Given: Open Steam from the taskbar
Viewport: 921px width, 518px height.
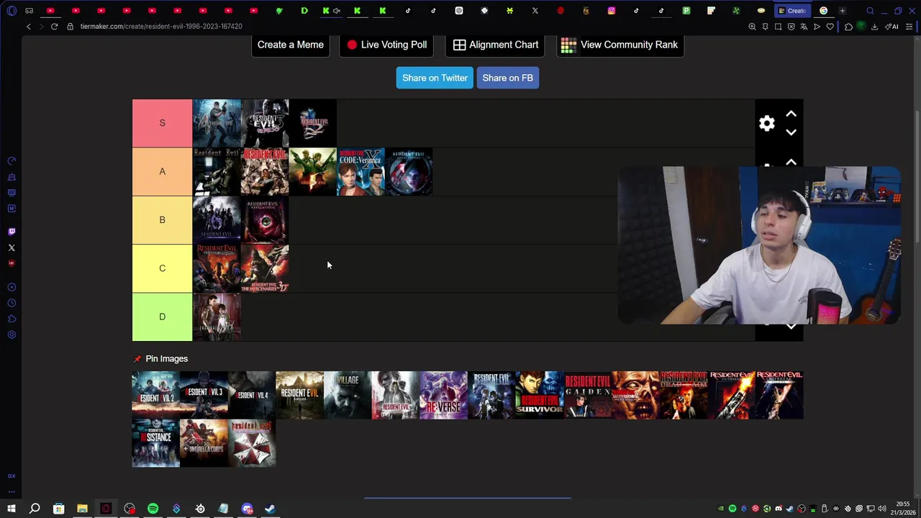Looking at the screenshot, I should pyautogui.click(x=270, y=509).
